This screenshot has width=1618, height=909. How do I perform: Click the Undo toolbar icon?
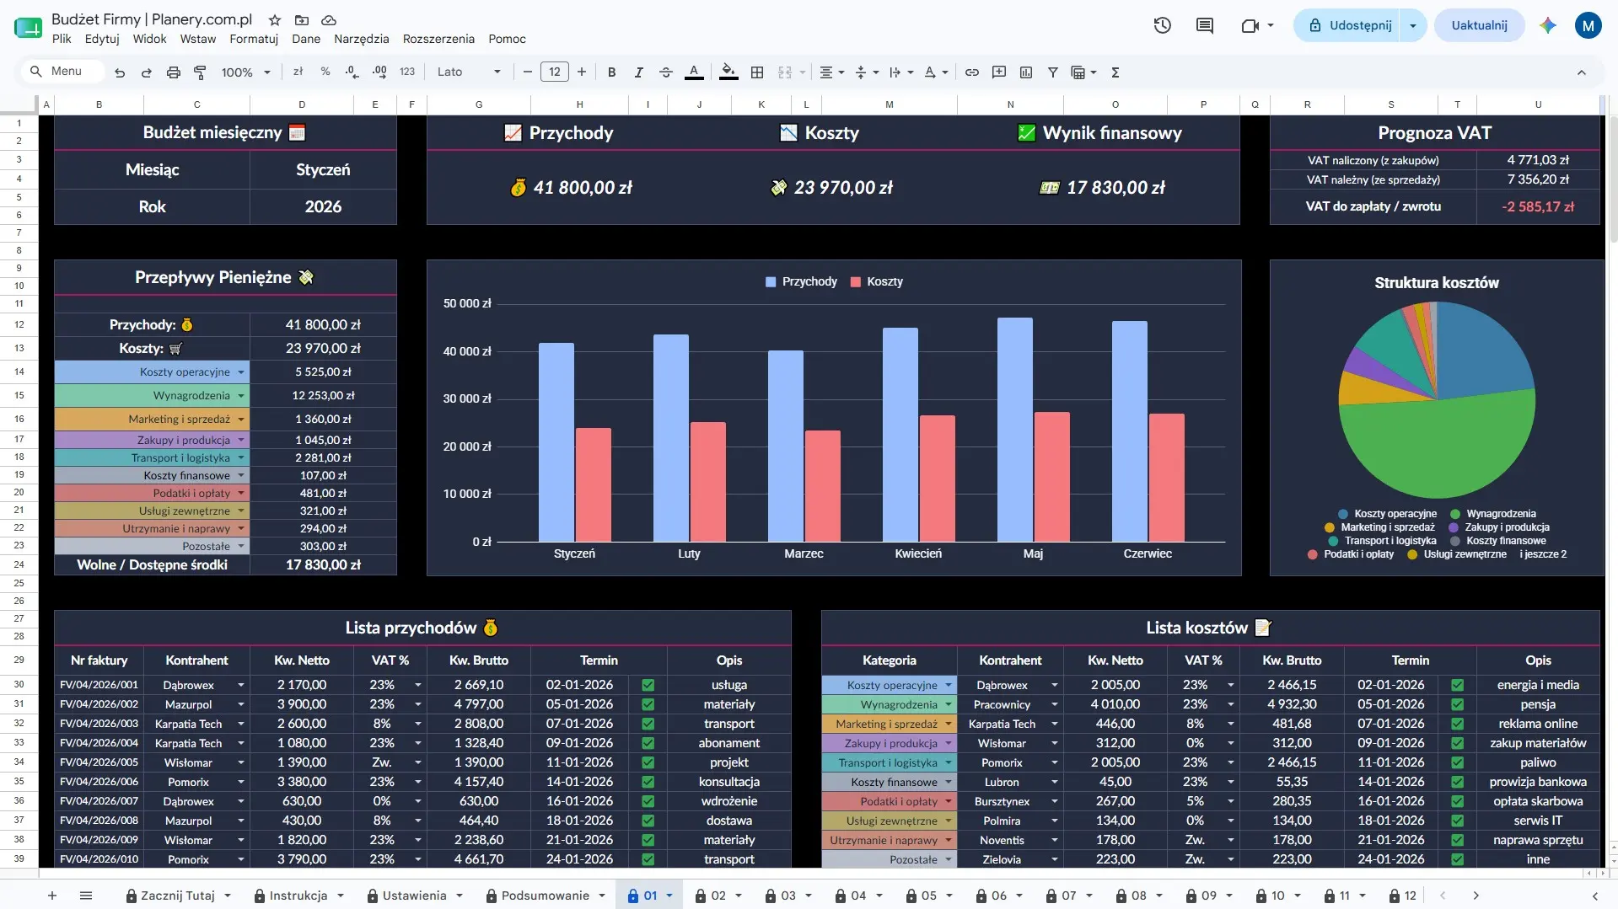click(x=120, y=72)
